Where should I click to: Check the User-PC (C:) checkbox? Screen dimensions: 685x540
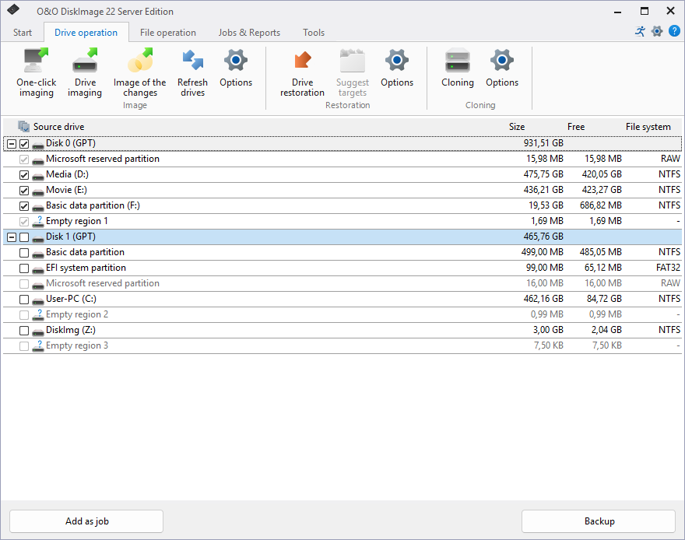pyautogui.click(x=24, y=300)
